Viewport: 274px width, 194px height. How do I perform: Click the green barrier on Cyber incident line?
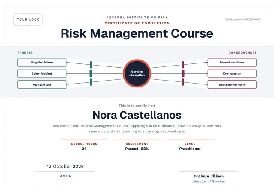click(91, 73)
